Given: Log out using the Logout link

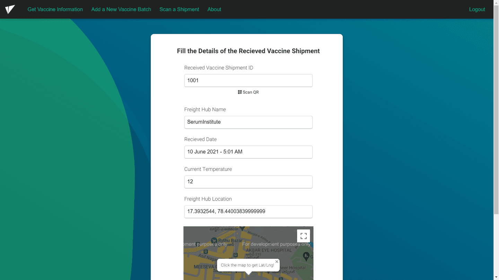Looking at the screenshot, I should (x=477, y=9).
